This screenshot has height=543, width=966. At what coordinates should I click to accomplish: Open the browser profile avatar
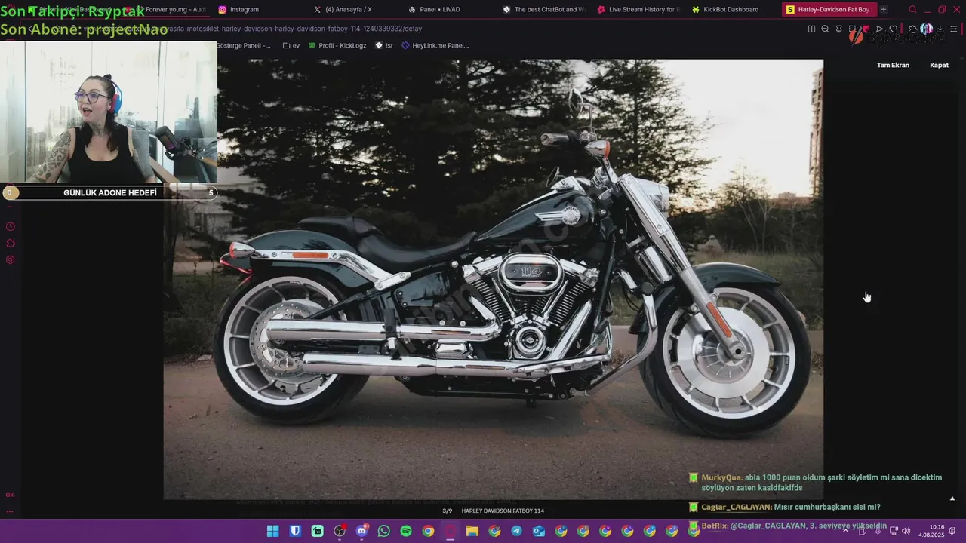point(926,29)
